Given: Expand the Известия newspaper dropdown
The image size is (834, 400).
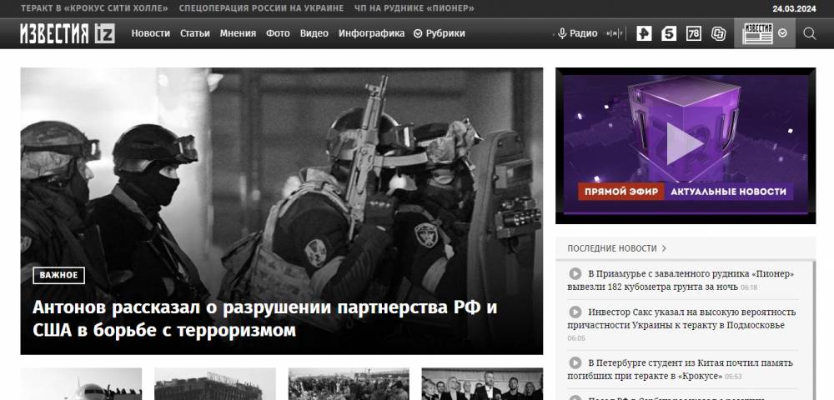Looking at the screenshot, I should 782,33.
